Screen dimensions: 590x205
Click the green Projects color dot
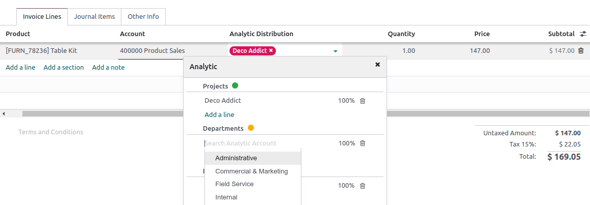235,85
